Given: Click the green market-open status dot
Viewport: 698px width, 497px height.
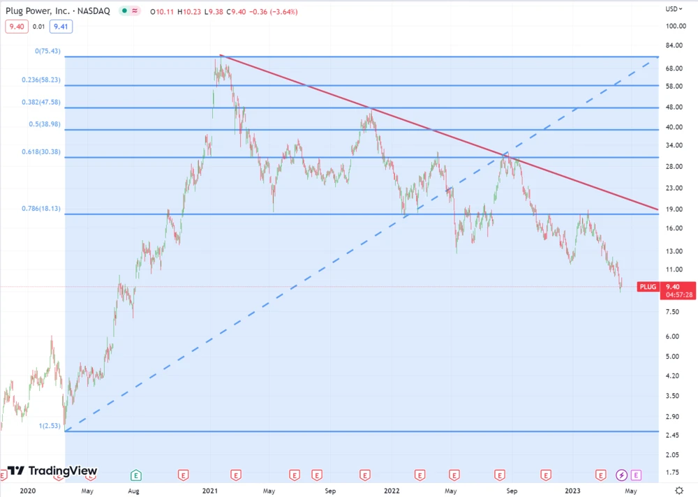Looking at the screenshot, I should (125, 11).
